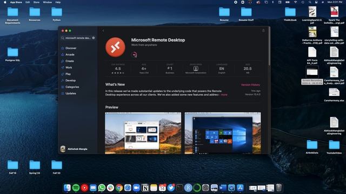Open the Apple menu
This screenshot has width=346, height=194.
pyautogui.click(x=5, y=2)
